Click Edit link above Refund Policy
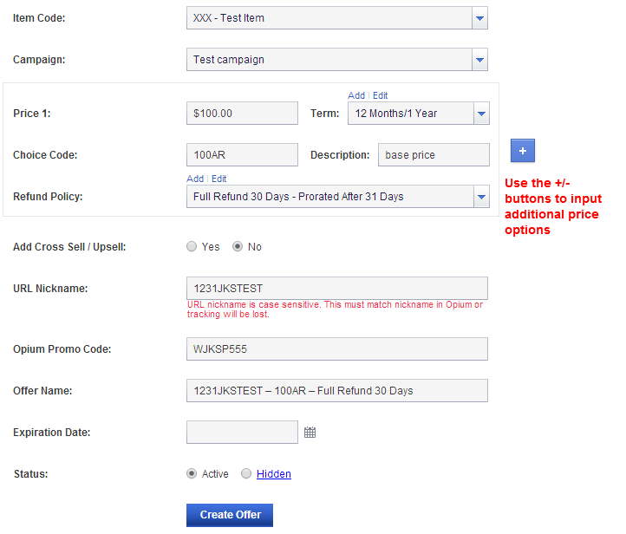This screenshot has width=626, height=534. [x=218, y=179]
